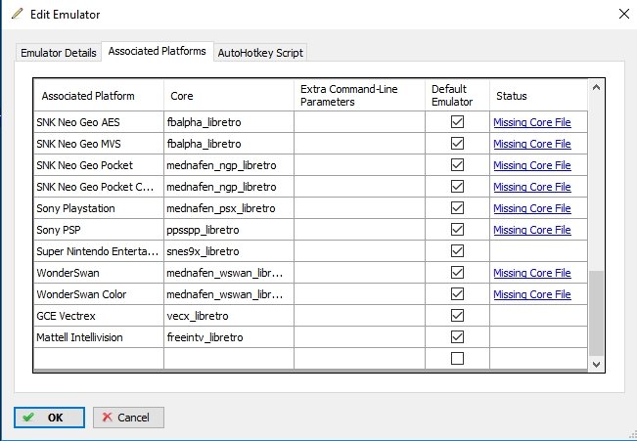Viewport: 637px width, 441px height.
Task: Click the vecx_libretro core cell
Action: 229,316
